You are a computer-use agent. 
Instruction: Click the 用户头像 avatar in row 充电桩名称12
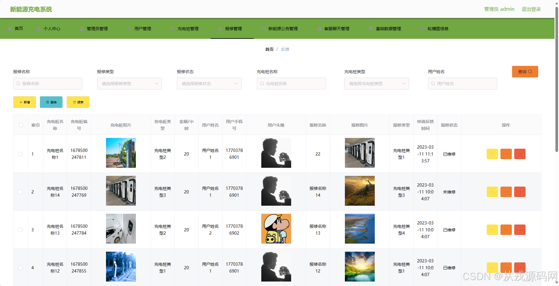pyautogui.click(x=276, y=267)
